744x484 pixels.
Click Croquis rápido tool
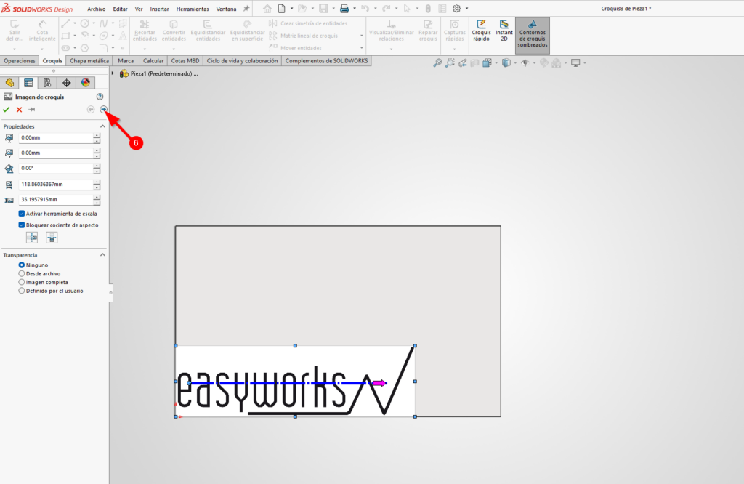[481, 31]
